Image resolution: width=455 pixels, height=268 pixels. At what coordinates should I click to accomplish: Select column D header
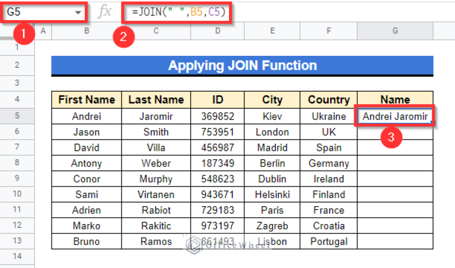click(218, 31)
